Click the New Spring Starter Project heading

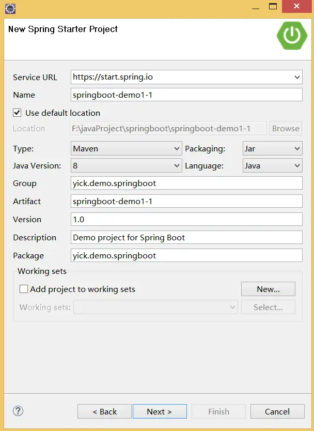pos(63,29)
